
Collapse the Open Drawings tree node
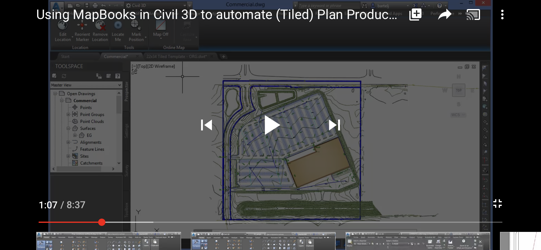coord(55,94)
